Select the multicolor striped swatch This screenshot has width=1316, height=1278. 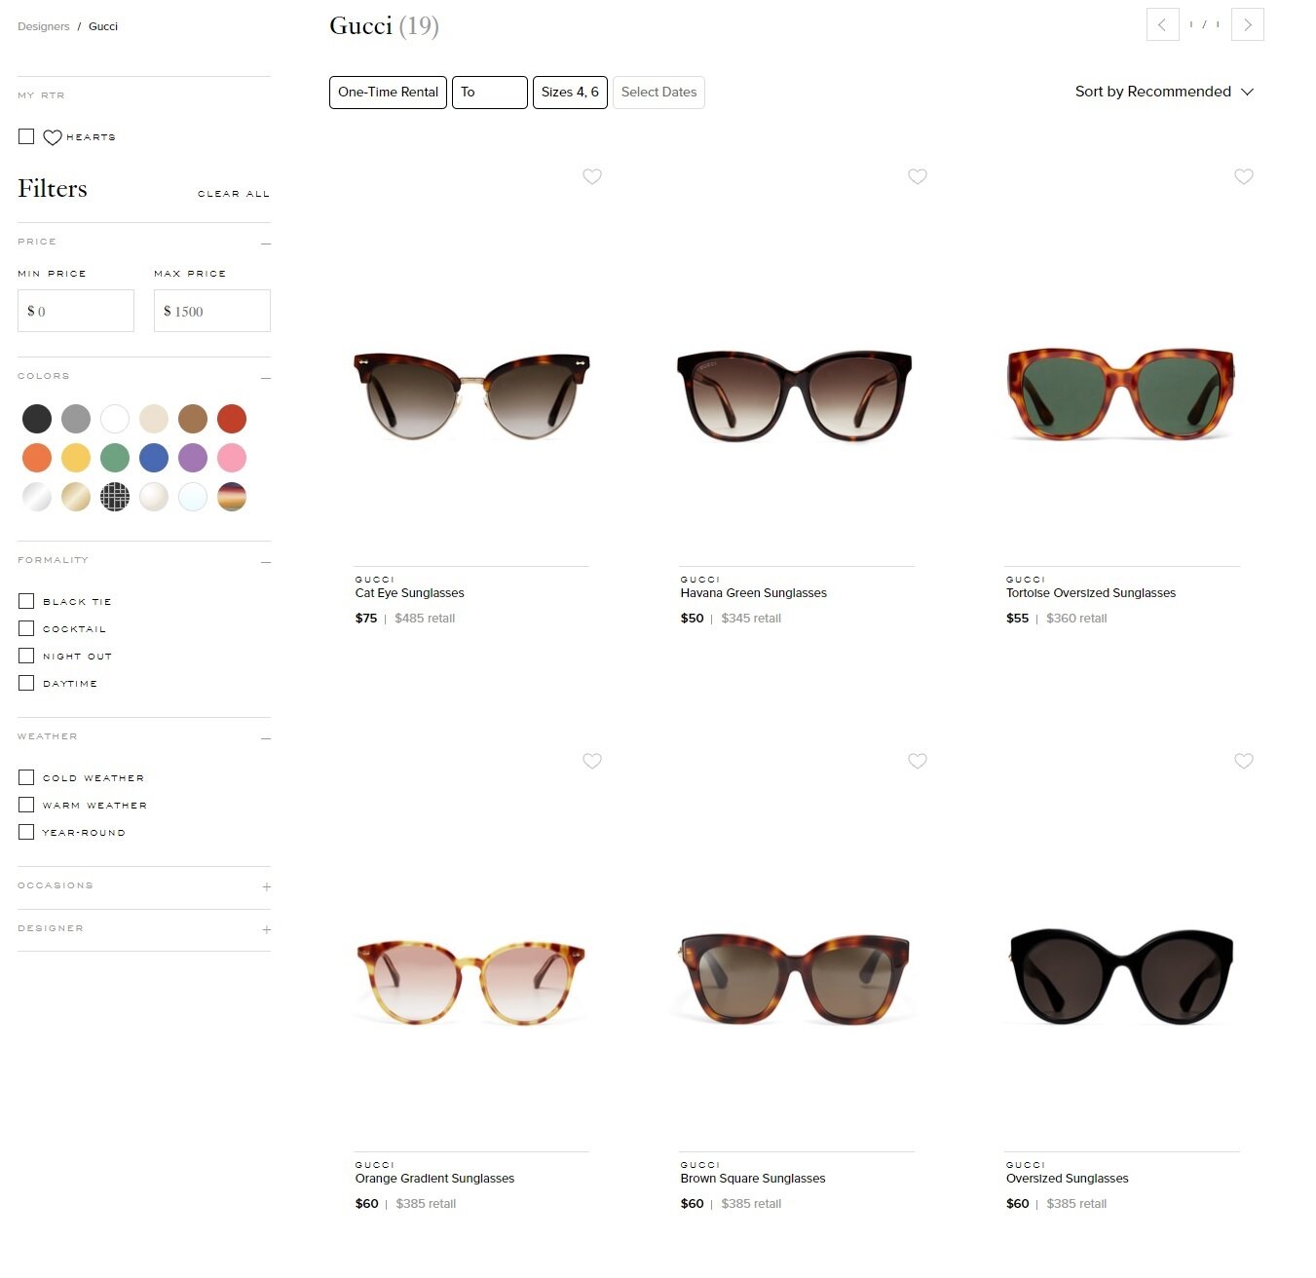[232, 497]
